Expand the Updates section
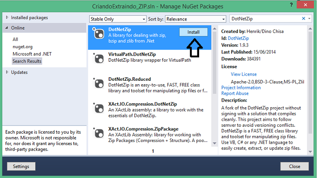The width and height of the screenshot is (317, 178). click(7, 72)
